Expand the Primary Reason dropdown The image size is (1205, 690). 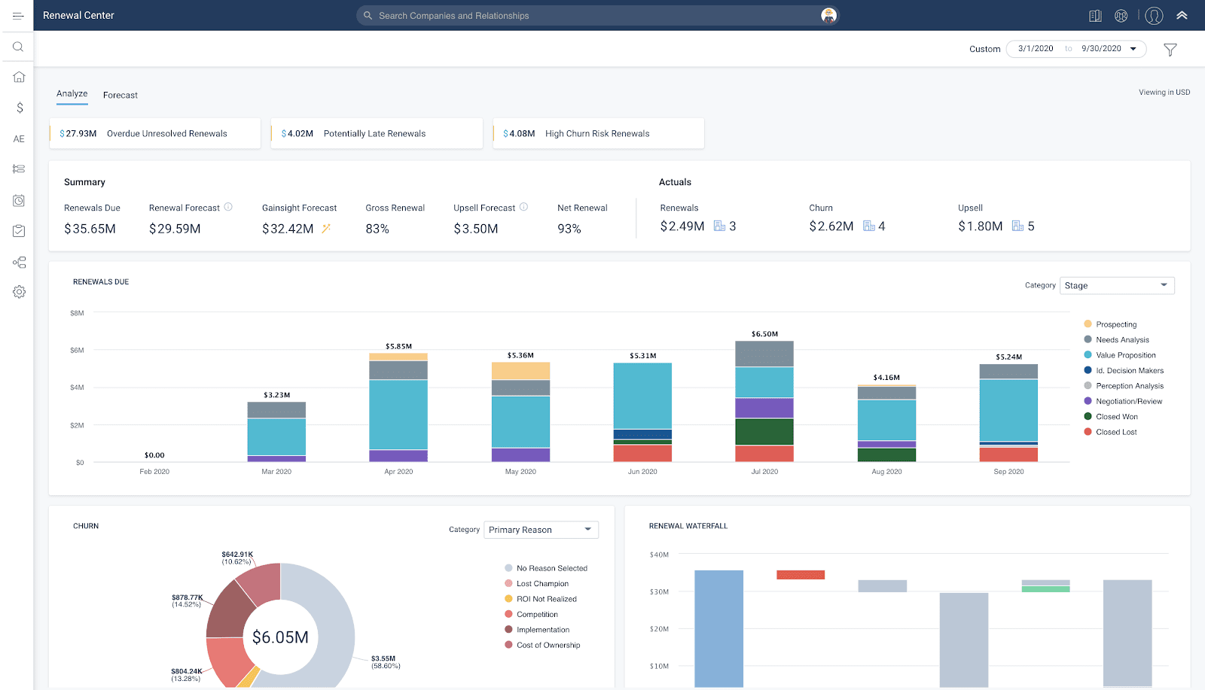541,530
